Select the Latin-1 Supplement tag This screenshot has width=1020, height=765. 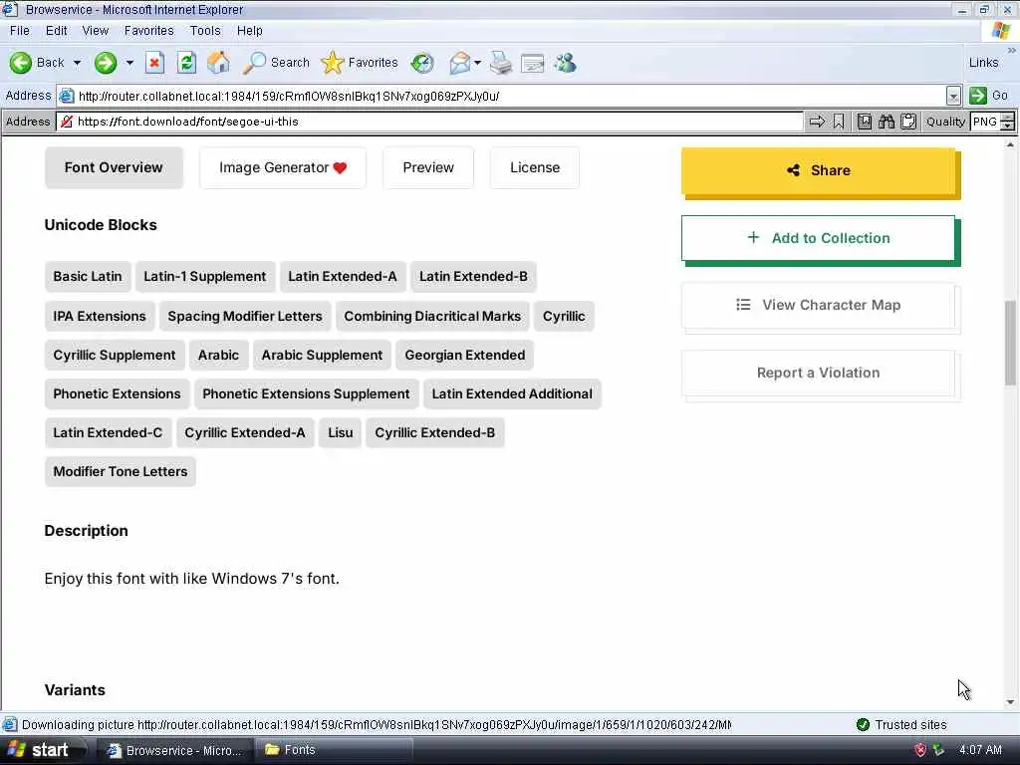point(205,277)
